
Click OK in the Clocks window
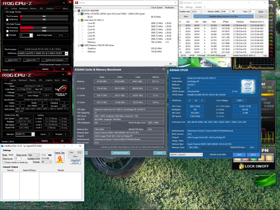tap(170, 64)
